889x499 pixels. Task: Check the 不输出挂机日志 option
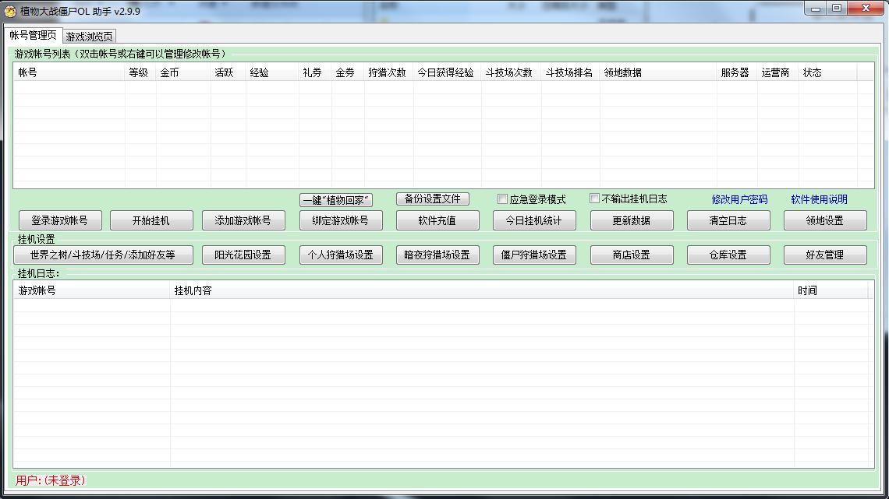coord(593,199)
